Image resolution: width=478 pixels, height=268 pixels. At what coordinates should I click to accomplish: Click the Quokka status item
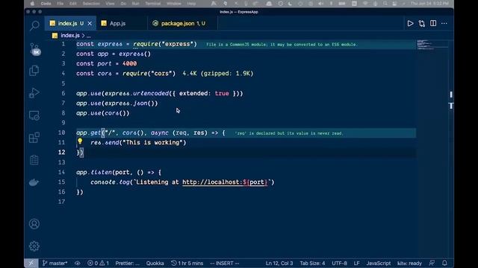pyautogui.click(x=155, y=263)
